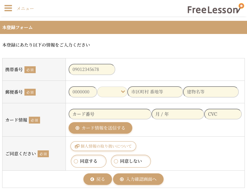Screen dimensions: 247x189
Task: Click the CVC input field
Action: pos(223,114)
